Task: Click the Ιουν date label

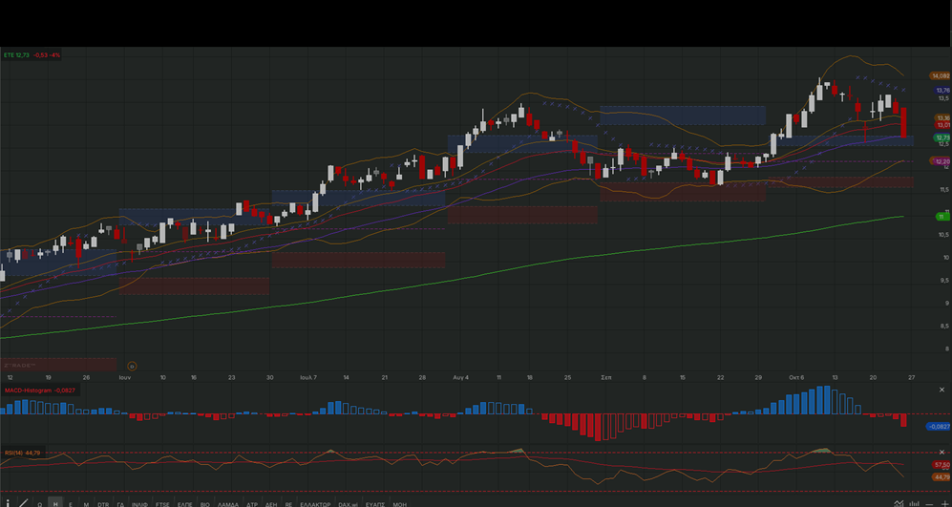Action: (125, 377)
